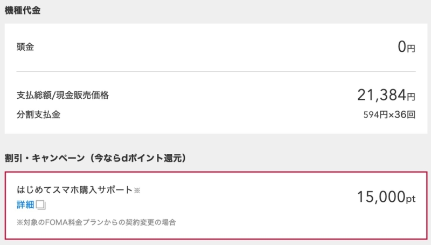Select the 21,384円 total price value
Viewport: 431px width, 245px height.
(x=386, y=95)
